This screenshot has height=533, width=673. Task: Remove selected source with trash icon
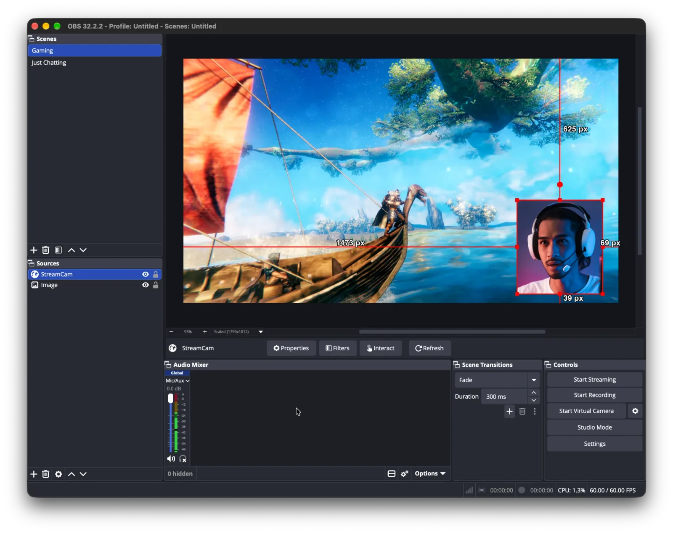pyautogui.click(x=46, y=474)
